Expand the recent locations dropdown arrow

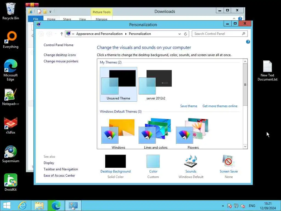pyautogui.click(x=55, y=34)
